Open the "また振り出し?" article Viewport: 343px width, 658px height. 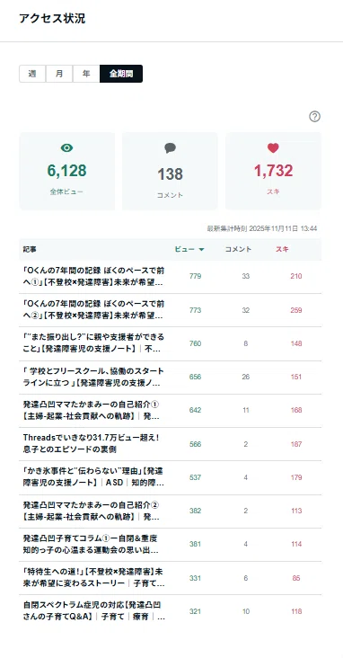point(93,343)
